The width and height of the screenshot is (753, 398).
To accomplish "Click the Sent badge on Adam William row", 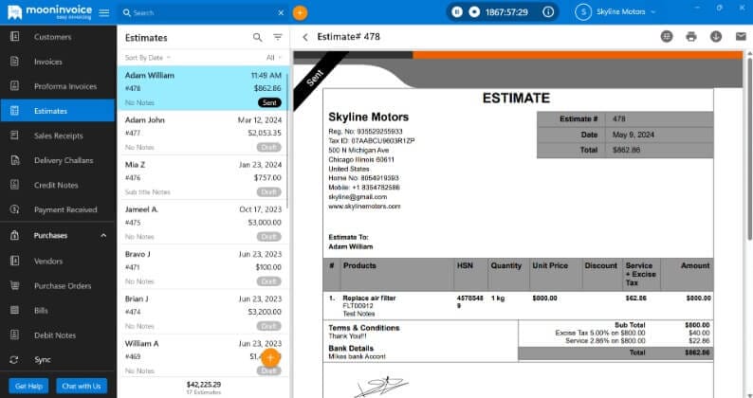I will tap(269, 102).
